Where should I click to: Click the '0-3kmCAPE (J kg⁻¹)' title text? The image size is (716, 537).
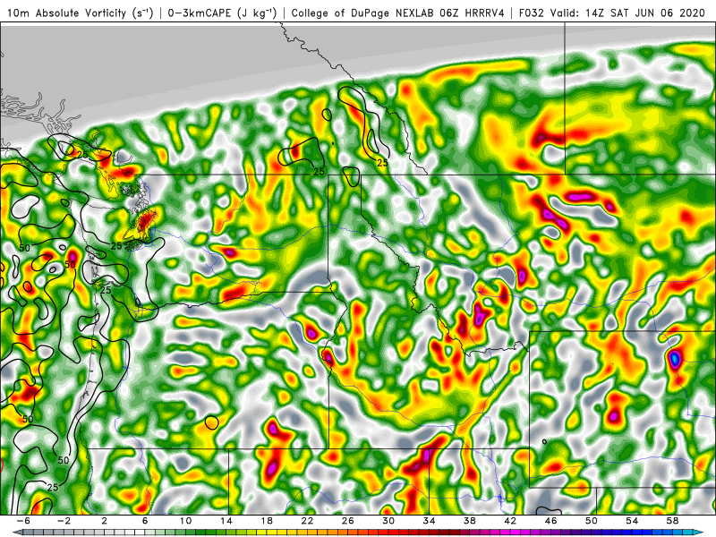[x=222, y=13]
